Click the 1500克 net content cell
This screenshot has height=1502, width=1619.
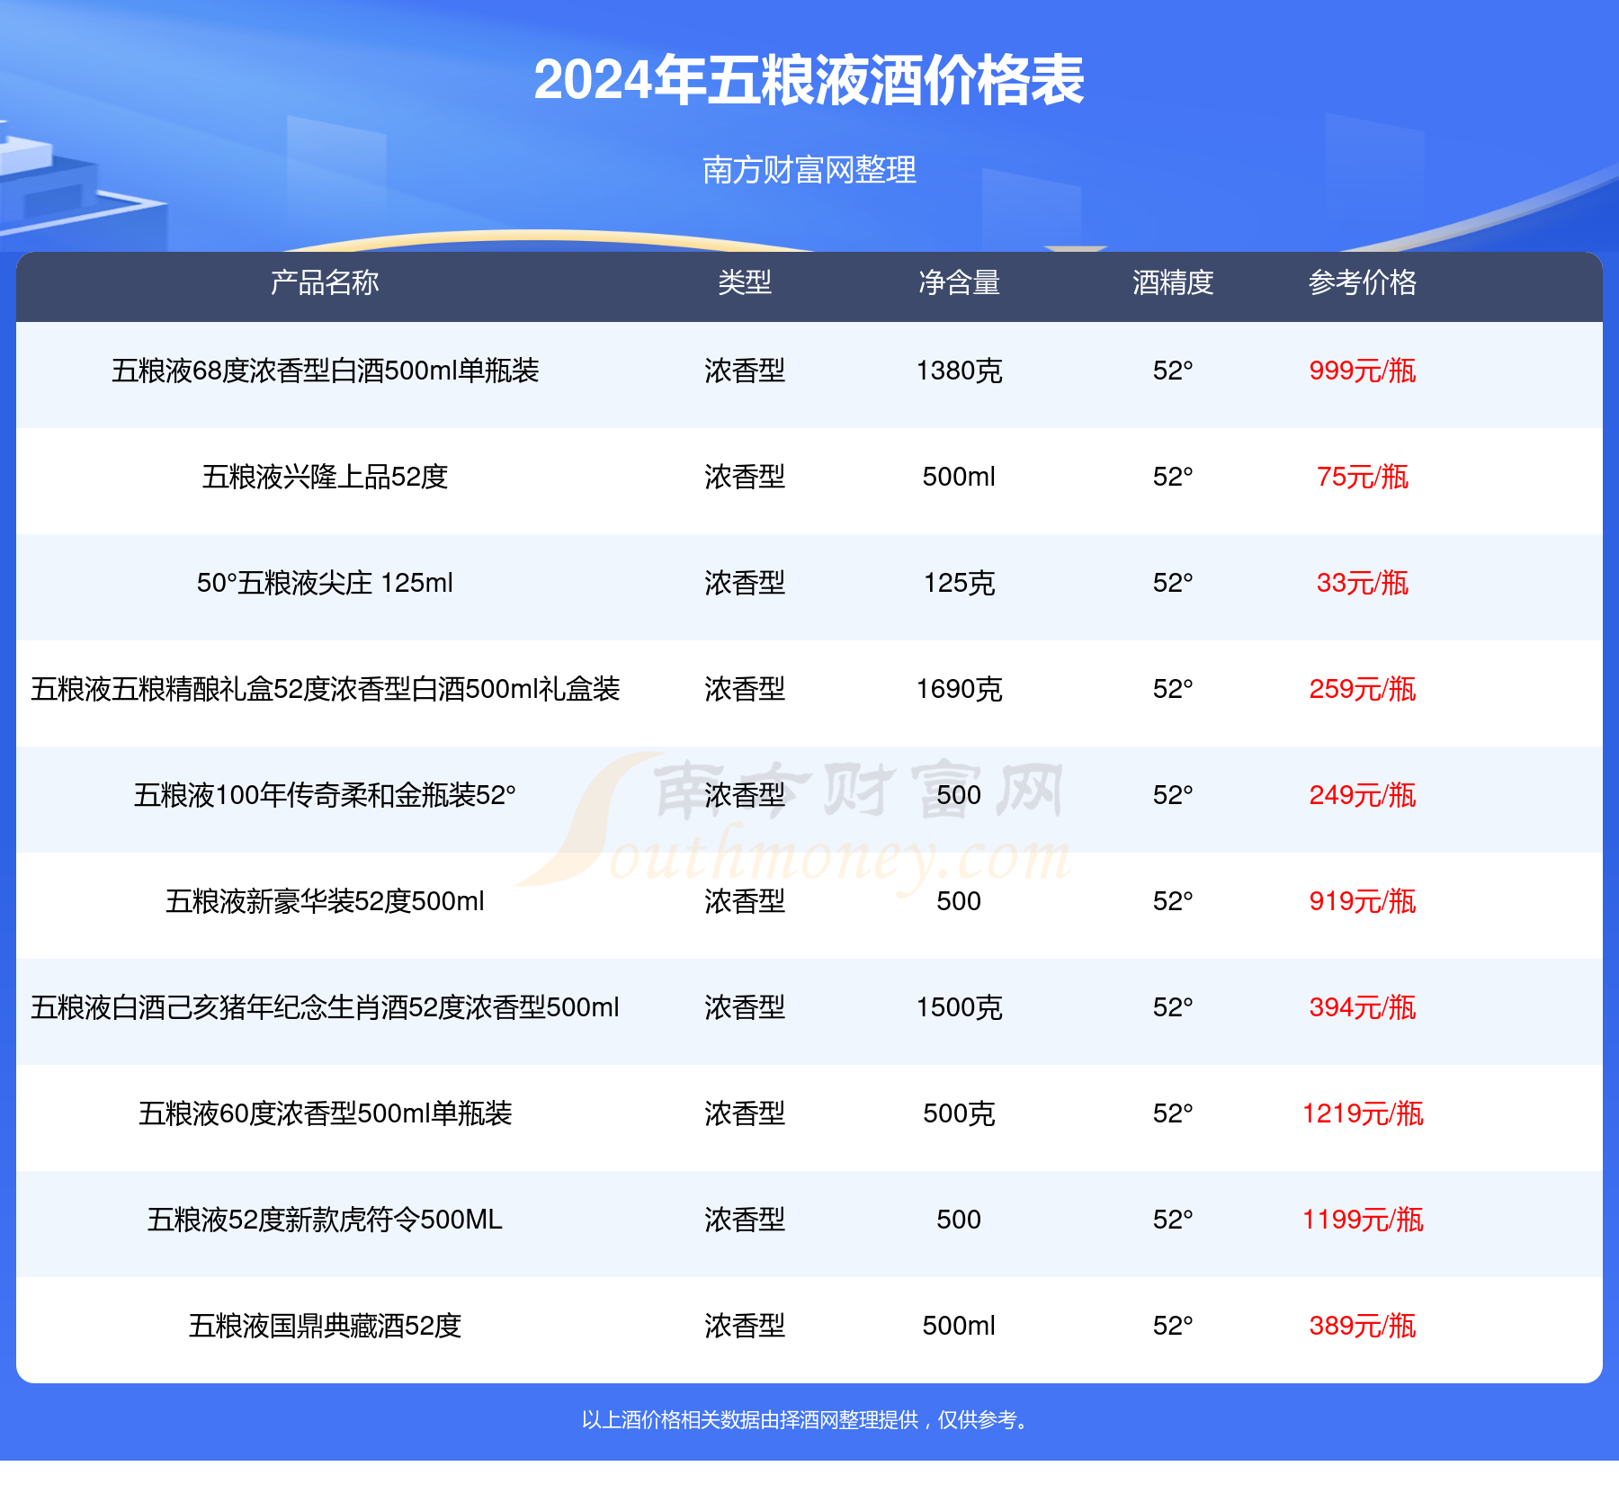point(959,1007)
